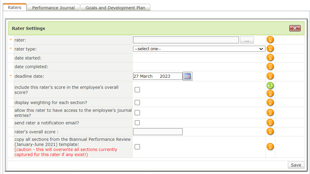The height and width of the screenshot is (174, 310).
Task: Open the rater type dropdown
Action: 199,49
